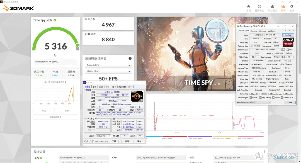The height and width of the screenshot is (163, 301).
Task: Switch to the CPU-Z 关于 tab
Action: coord(130,87)
